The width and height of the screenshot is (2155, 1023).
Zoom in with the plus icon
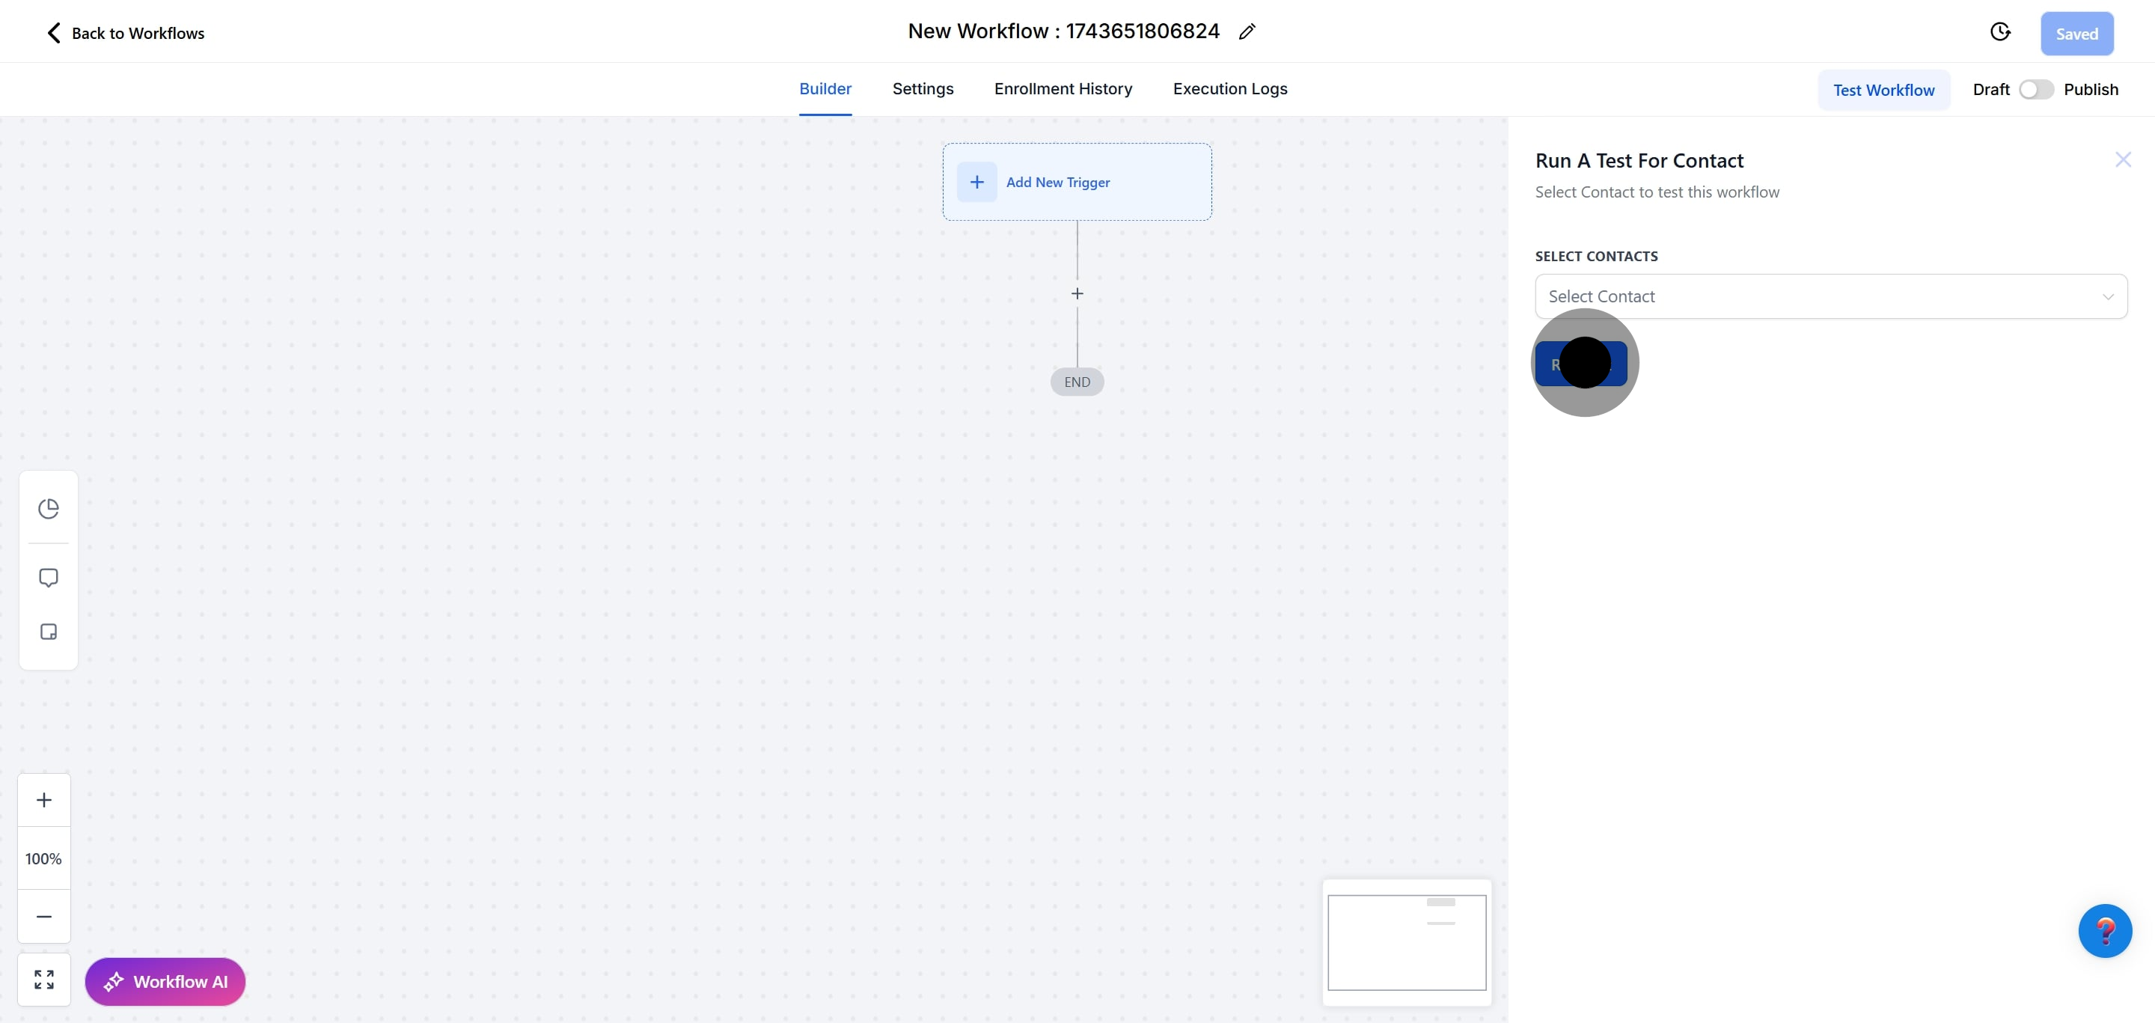point(44,800)
